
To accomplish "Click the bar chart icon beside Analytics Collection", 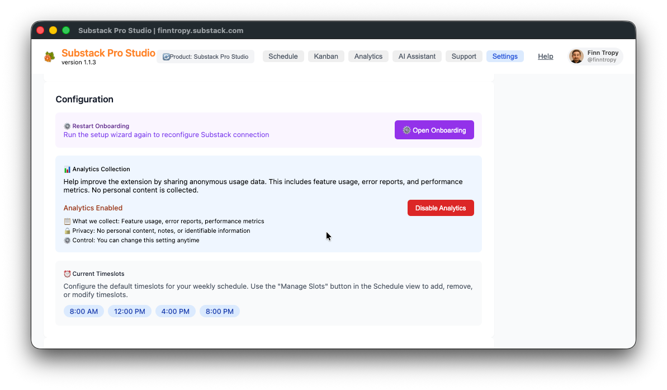I will coord(67,169).
